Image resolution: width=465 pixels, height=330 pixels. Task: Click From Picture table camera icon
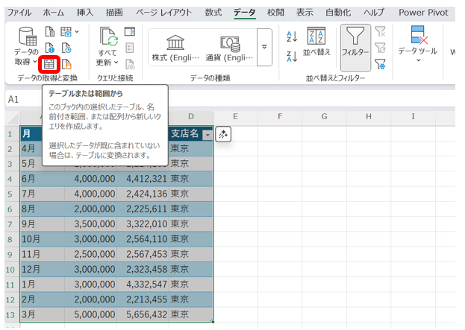pos(66,31)
